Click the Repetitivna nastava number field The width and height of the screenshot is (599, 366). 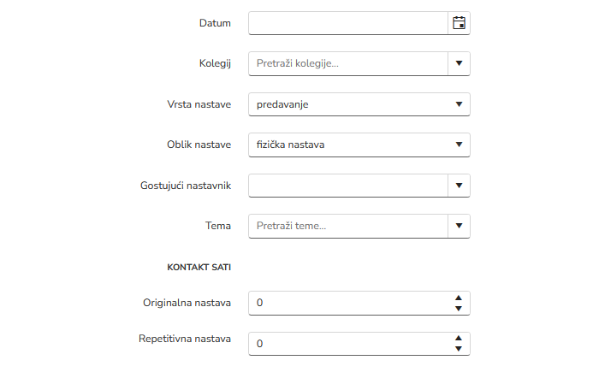click(x=347, y=344)
